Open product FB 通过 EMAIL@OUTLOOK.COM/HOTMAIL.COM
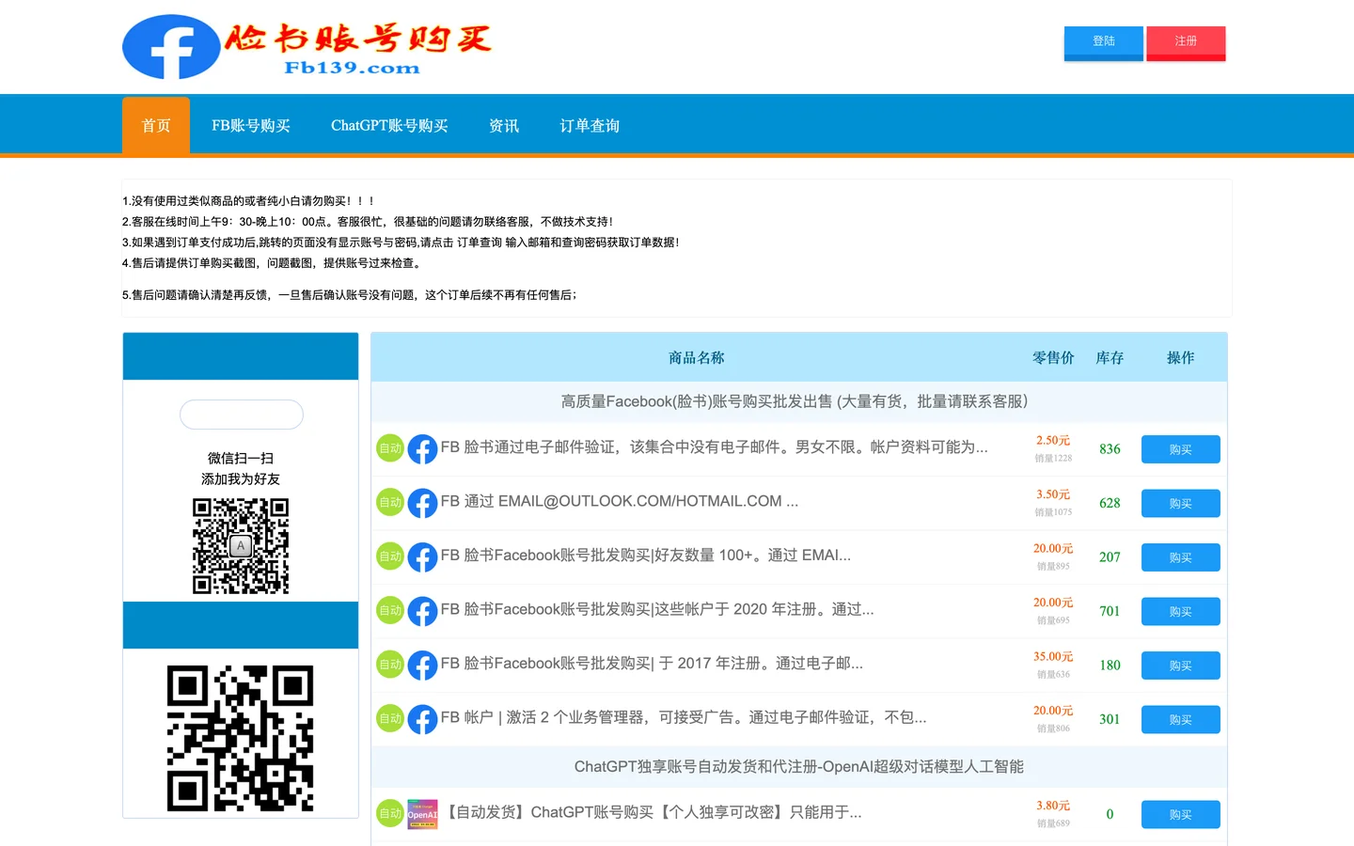1354x846 pixels. click(620, 501)
